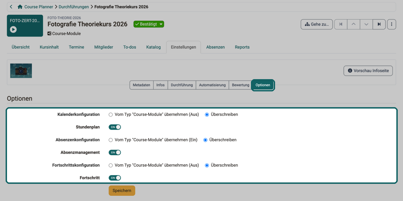403x201 pixels.
Task: Toggle the Fortschritt switch
Action: [115, 178]
